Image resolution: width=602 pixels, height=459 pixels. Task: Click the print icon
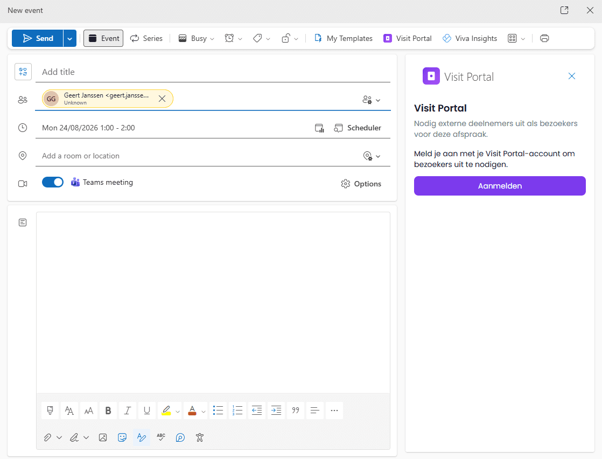(544, 38)
